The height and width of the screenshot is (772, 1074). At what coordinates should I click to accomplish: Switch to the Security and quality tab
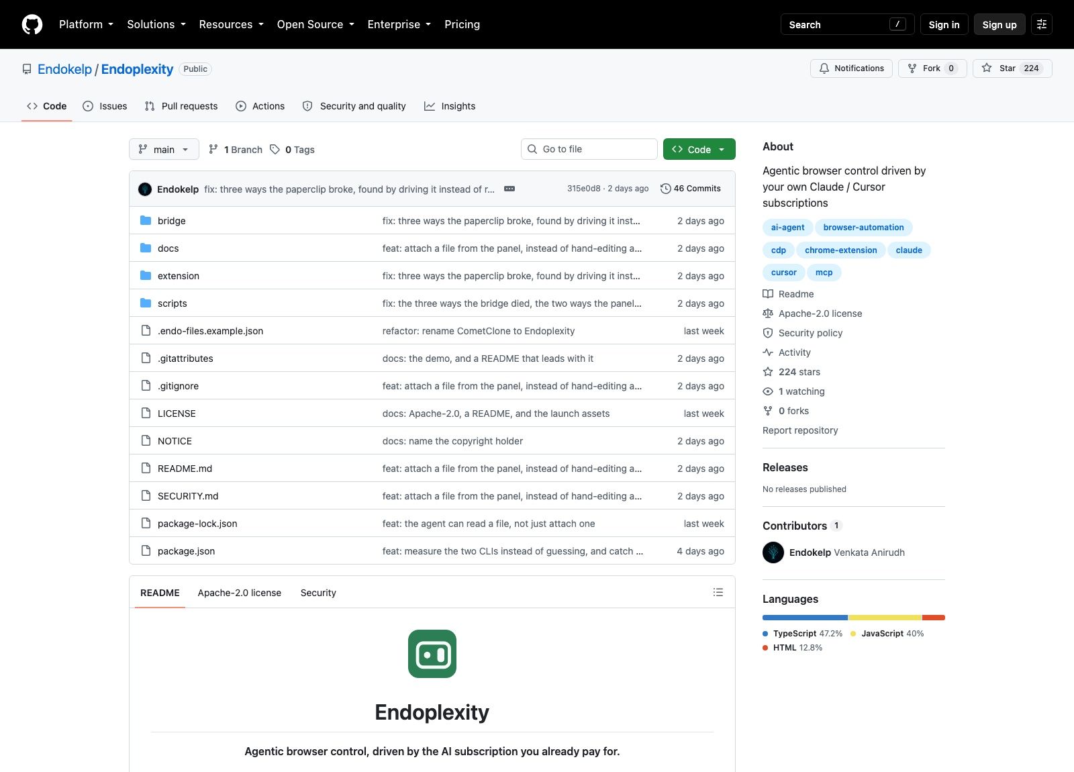pyautogui.click(x=354, y=106)
